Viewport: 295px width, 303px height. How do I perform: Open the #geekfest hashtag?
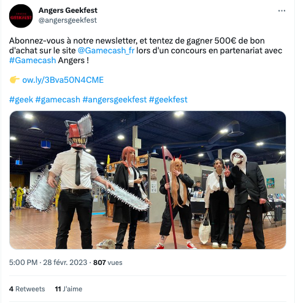click(168, 99)
